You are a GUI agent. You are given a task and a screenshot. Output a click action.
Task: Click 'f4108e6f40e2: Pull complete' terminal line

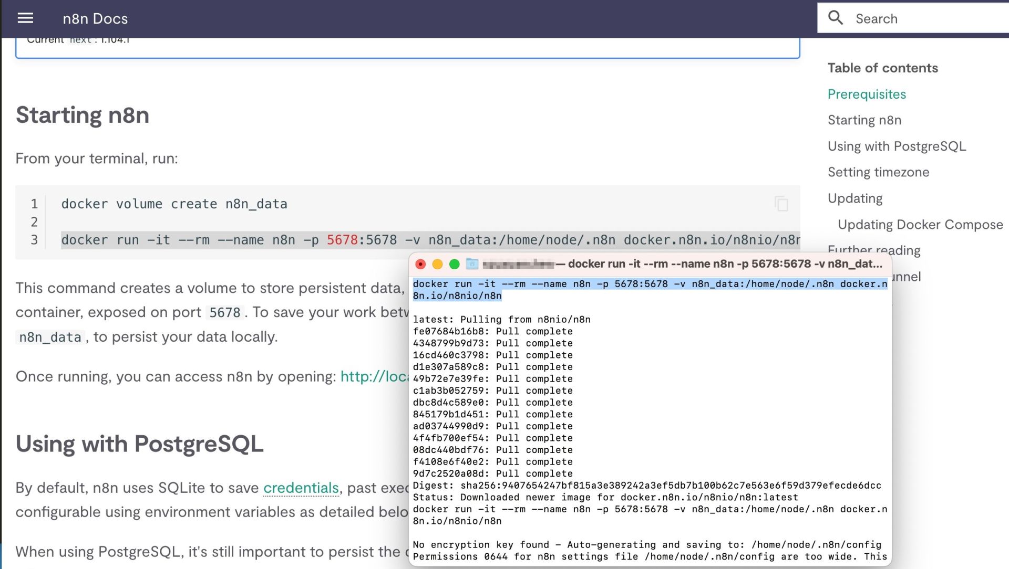pos(492,462)
